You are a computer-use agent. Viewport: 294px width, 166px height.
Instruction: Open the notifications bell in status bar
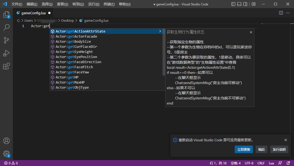[288, 163]
